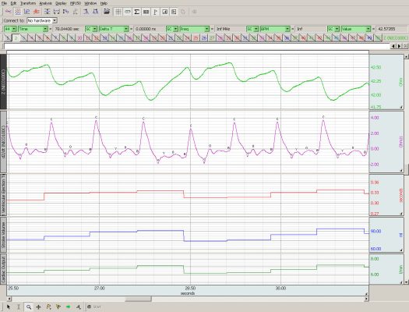Screen dimensions: 409x312
Task: Toggle the event marker flag icon
Action: click(155, 12)
